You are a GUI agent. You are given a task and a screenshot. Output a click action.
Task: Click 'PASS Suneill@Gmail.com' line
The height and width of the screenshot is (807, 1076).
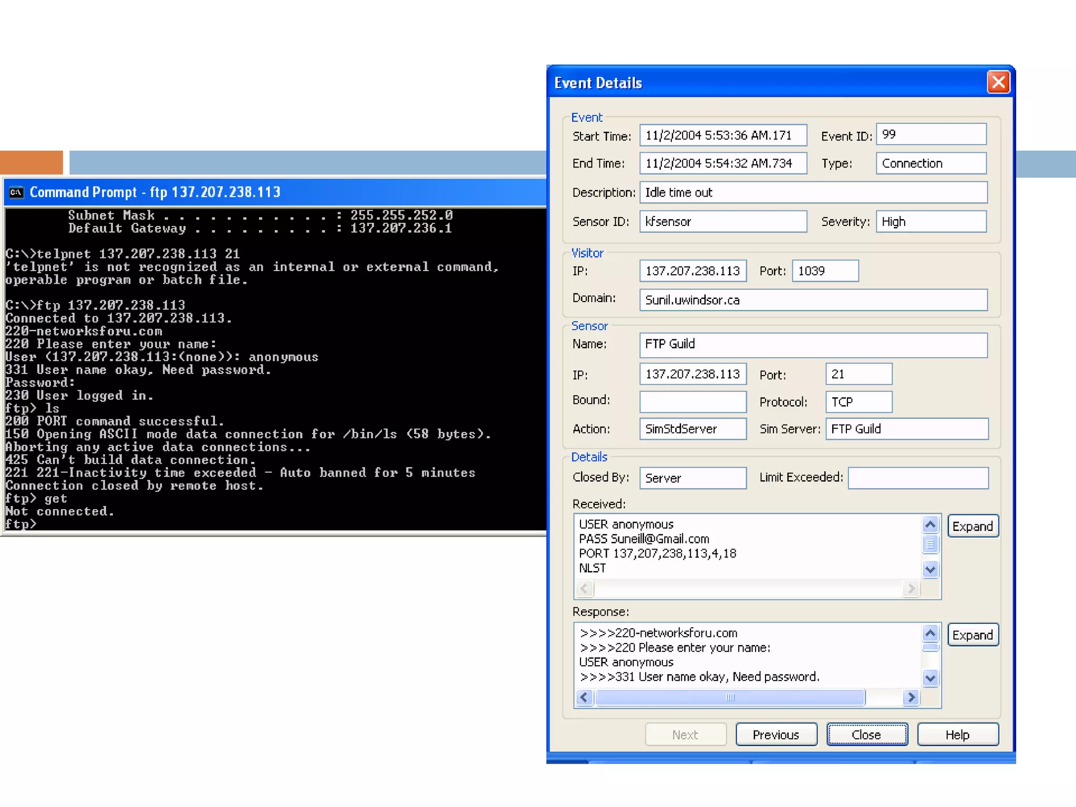pos(644,539)
